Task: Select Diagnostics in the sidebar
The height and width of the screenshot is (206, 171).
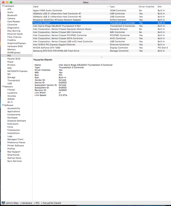Action: [13, 28]
